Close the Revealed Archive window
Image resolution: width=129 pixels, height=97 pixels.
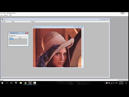coord(27,33)
